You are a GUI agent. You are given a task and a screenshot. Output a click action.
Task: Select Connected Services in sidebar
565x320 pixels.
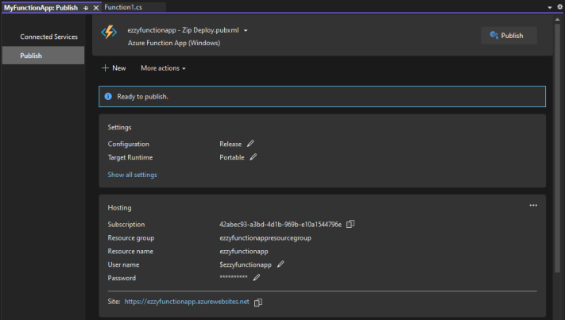pyautogui.click(x=48, y=37)
